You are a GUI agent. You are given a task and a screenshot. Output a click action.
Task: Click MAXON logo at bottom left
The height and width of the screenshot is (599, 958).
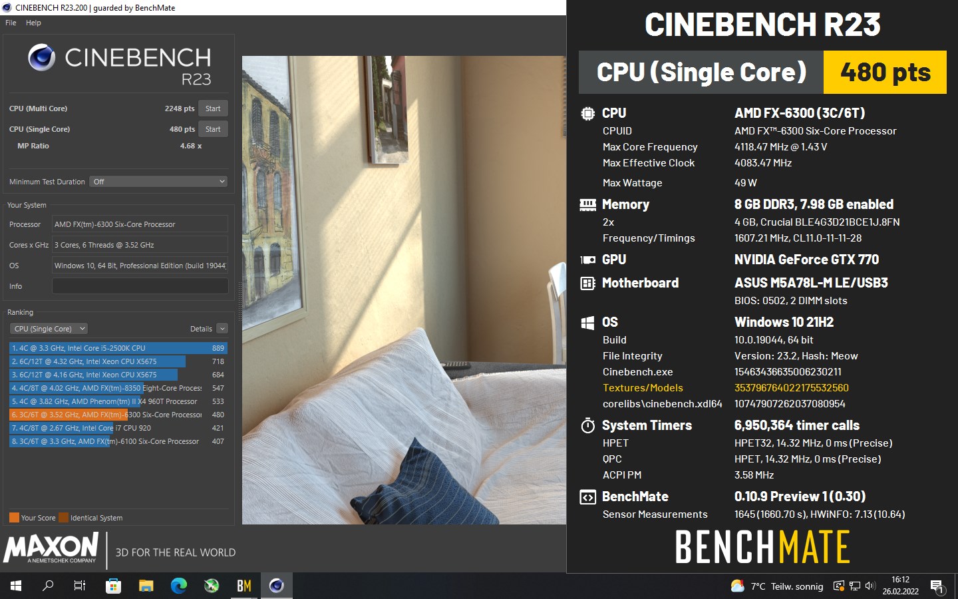(x=51, y=548)
